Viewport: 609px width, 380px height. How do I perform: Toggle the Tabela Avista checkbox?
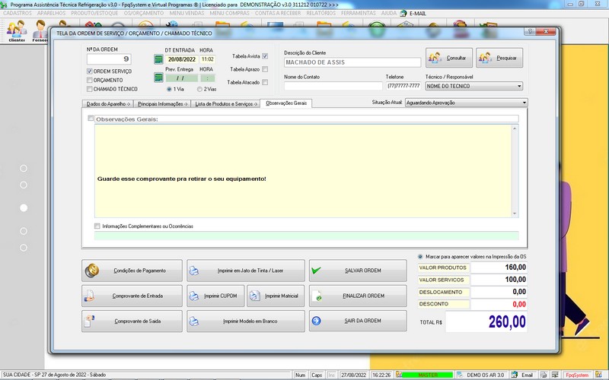[x=265, y=56]
